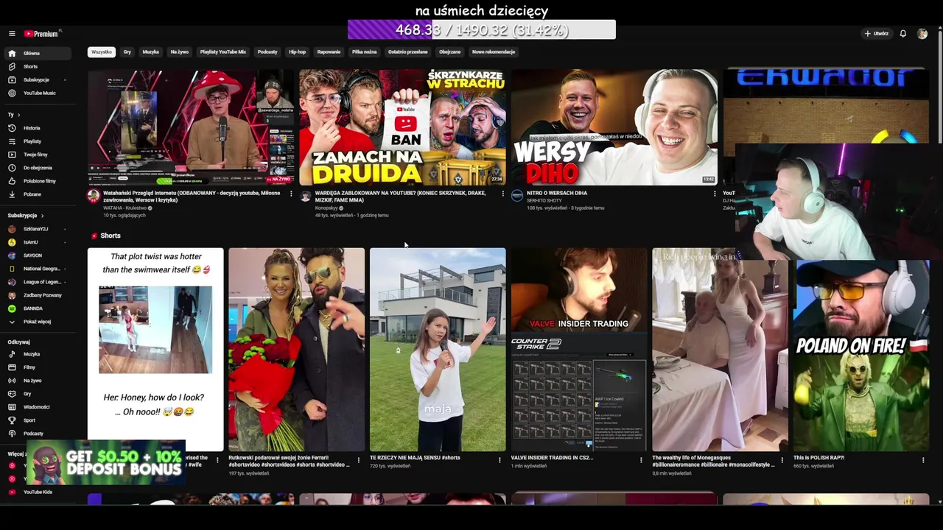Open YouTube Music in sidebar

pos(39,93)
